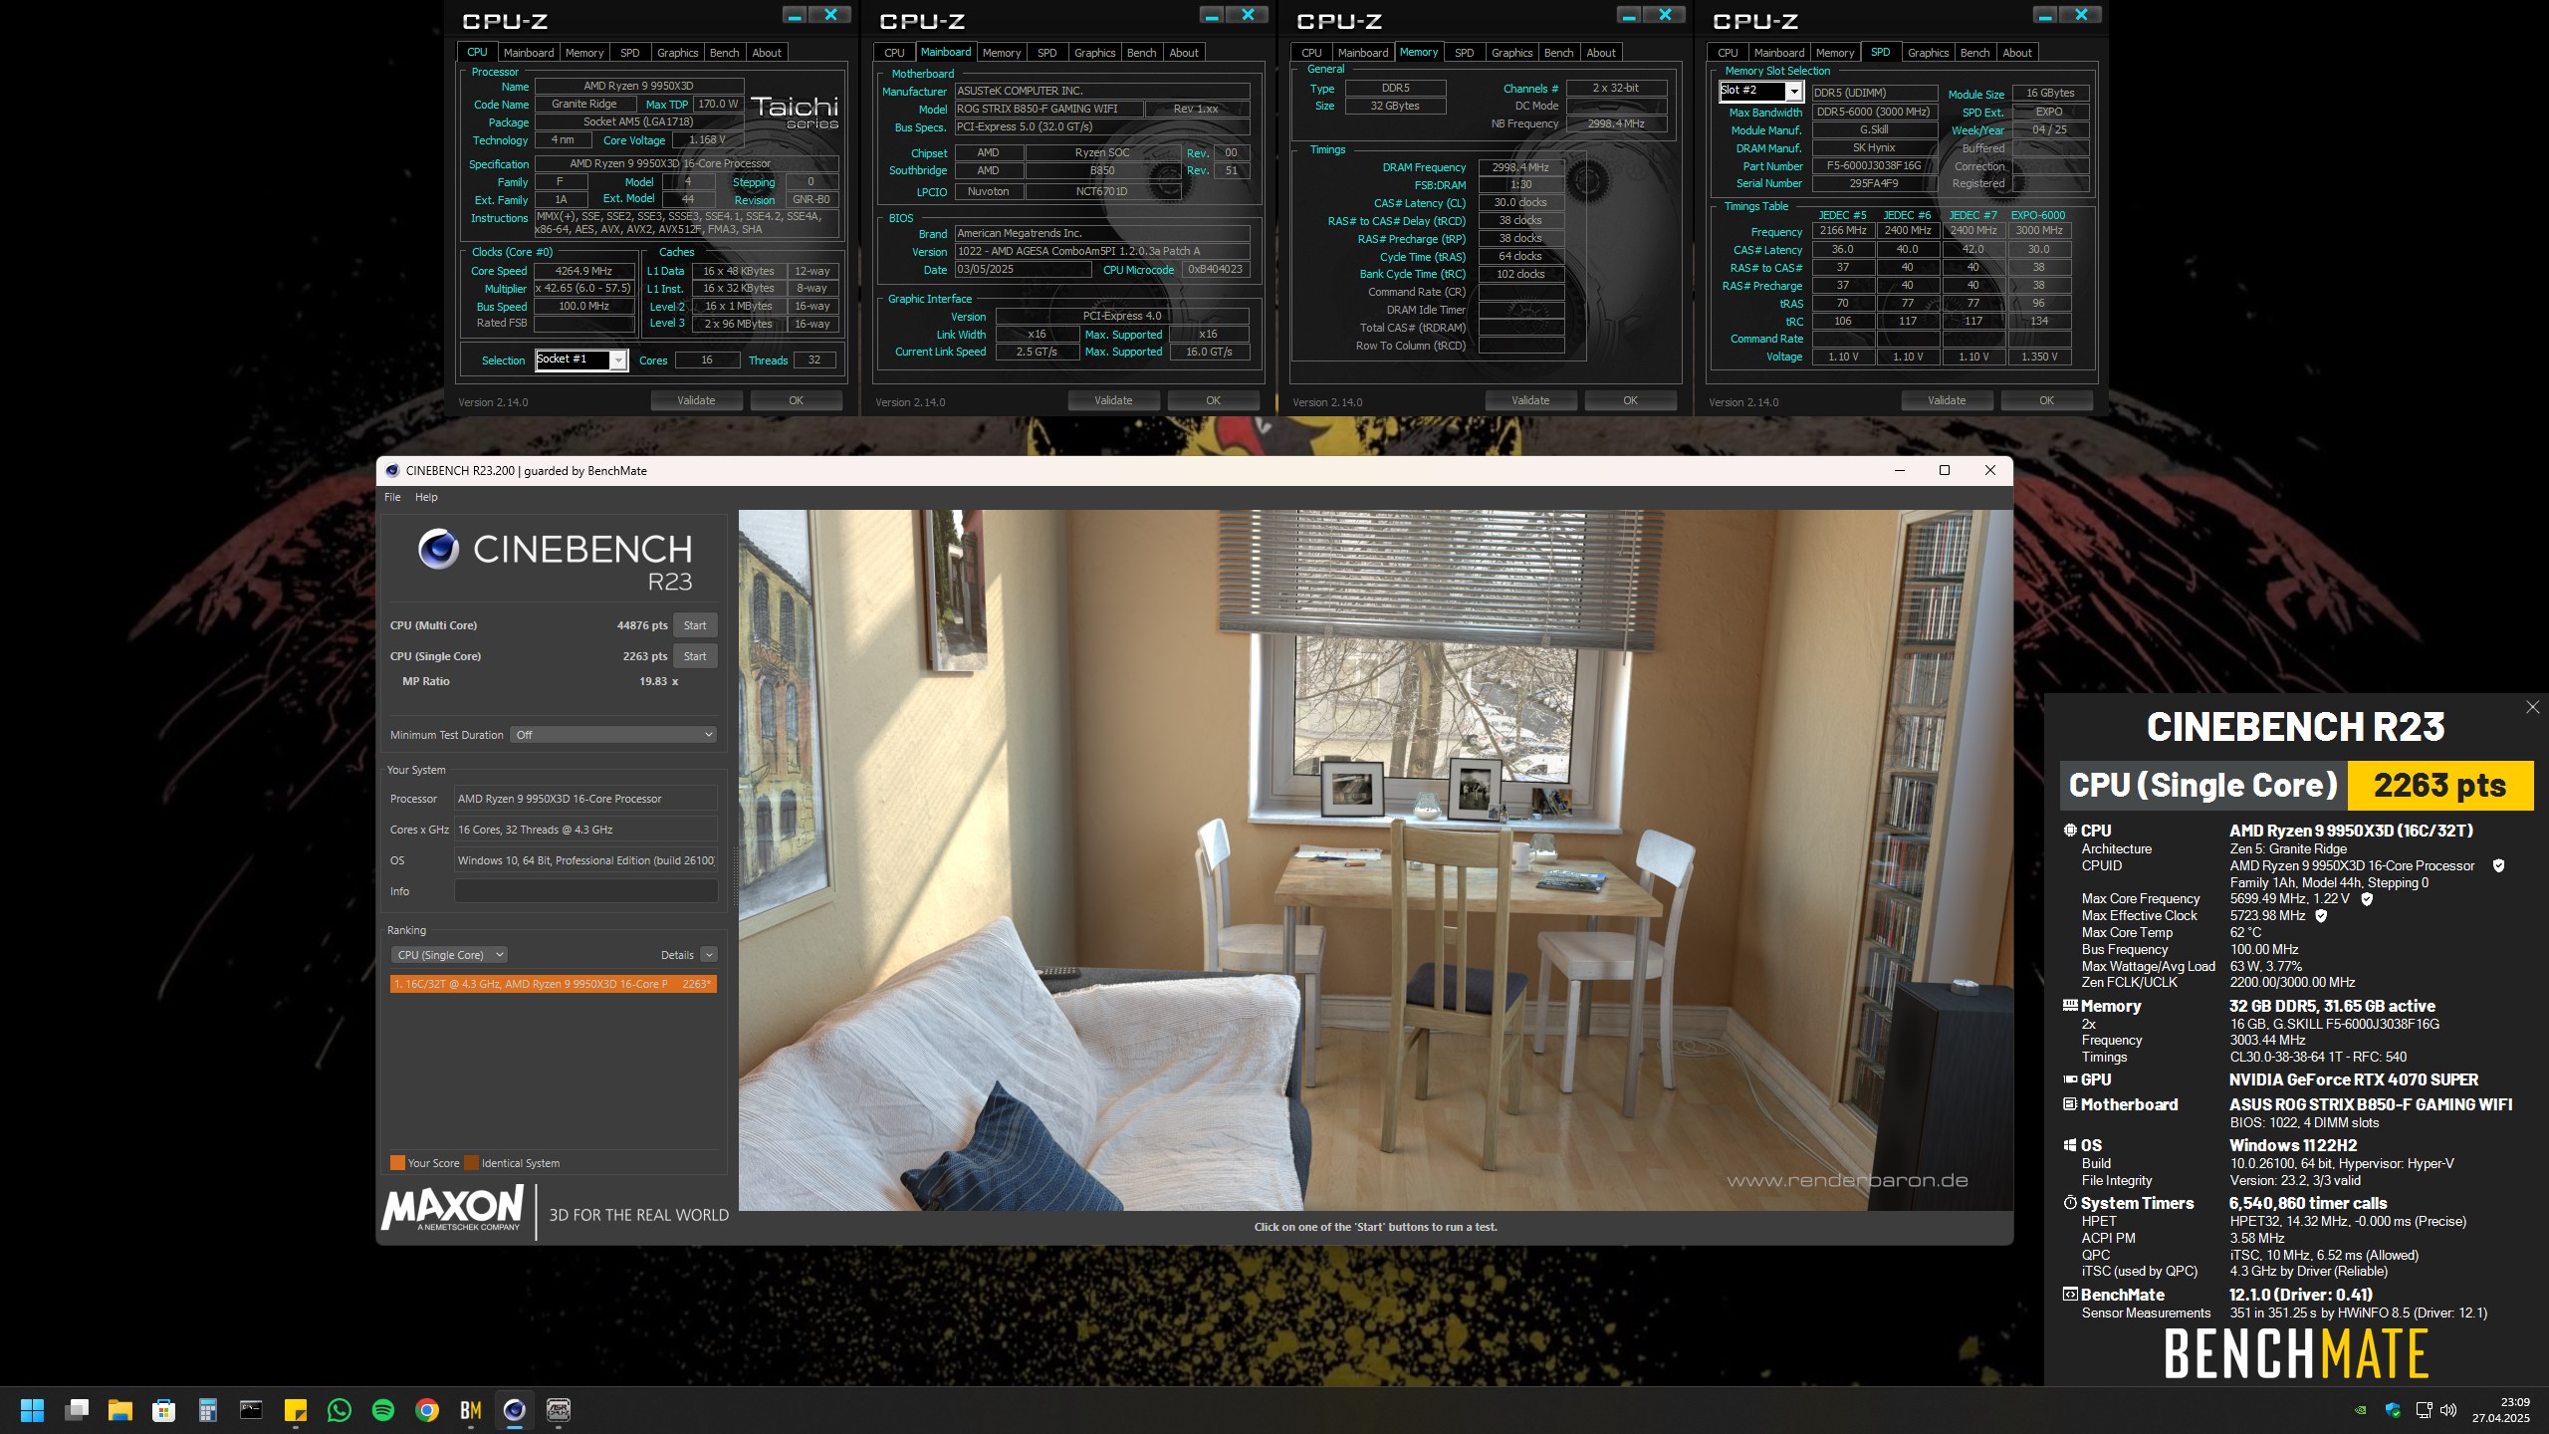This screenshot has height=1434, width=2549.
Task: Switch to Graphics tab in second CPU-Z window
Action: click(x=1094, y=53)
